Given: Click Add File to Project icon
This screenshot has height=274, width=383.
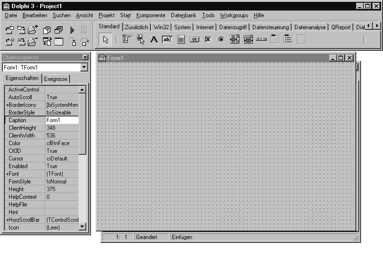Looking at the screenshot, I should point(33,30).
